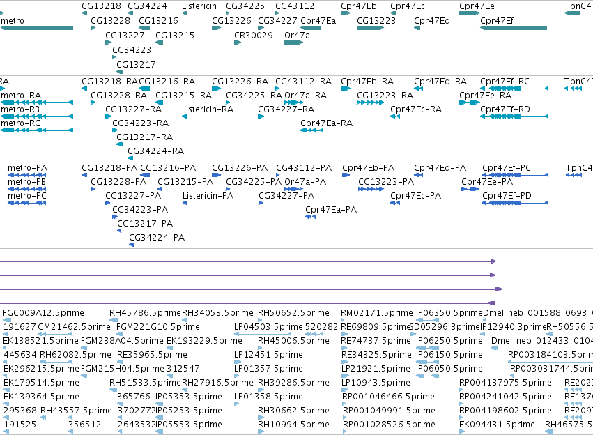Select the Cpr47Ea-PA protein label
593x435 pixels.
tap(331, 210)
